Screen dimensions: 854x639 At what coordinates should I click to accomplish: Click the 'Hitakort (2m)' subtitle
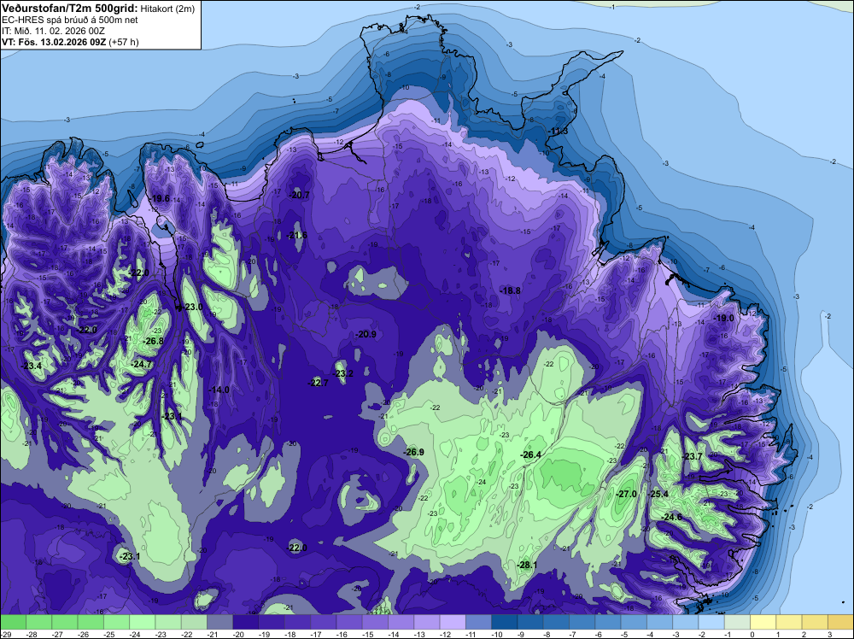(167, 9)
